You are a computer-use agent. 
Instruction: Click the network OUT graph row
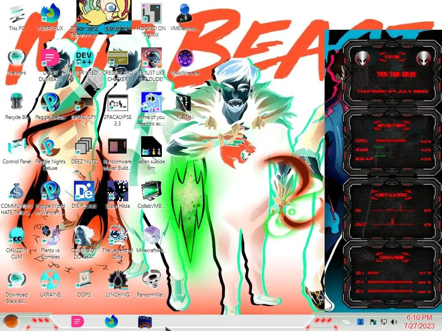click(393, 223)
